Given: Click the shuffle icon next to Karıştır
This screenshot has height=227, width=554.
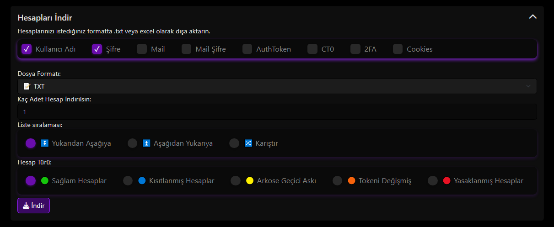Looking at the screenshot, I should coord(248,143).
